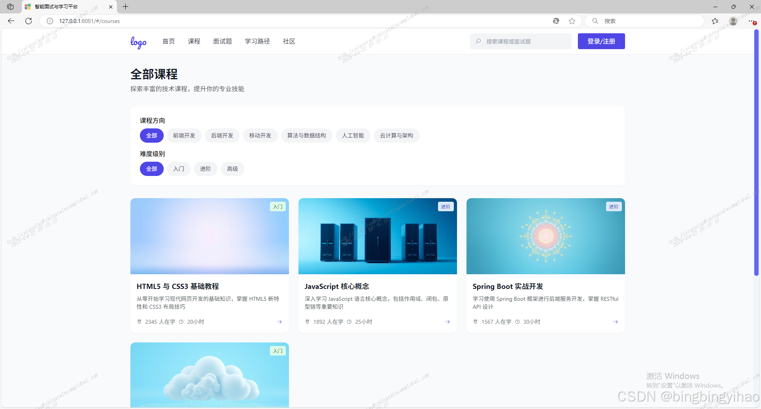Viewport: 761px width, 409px height.
Task: Open 面试题 navigation item
Action: [x=222, y=41]
